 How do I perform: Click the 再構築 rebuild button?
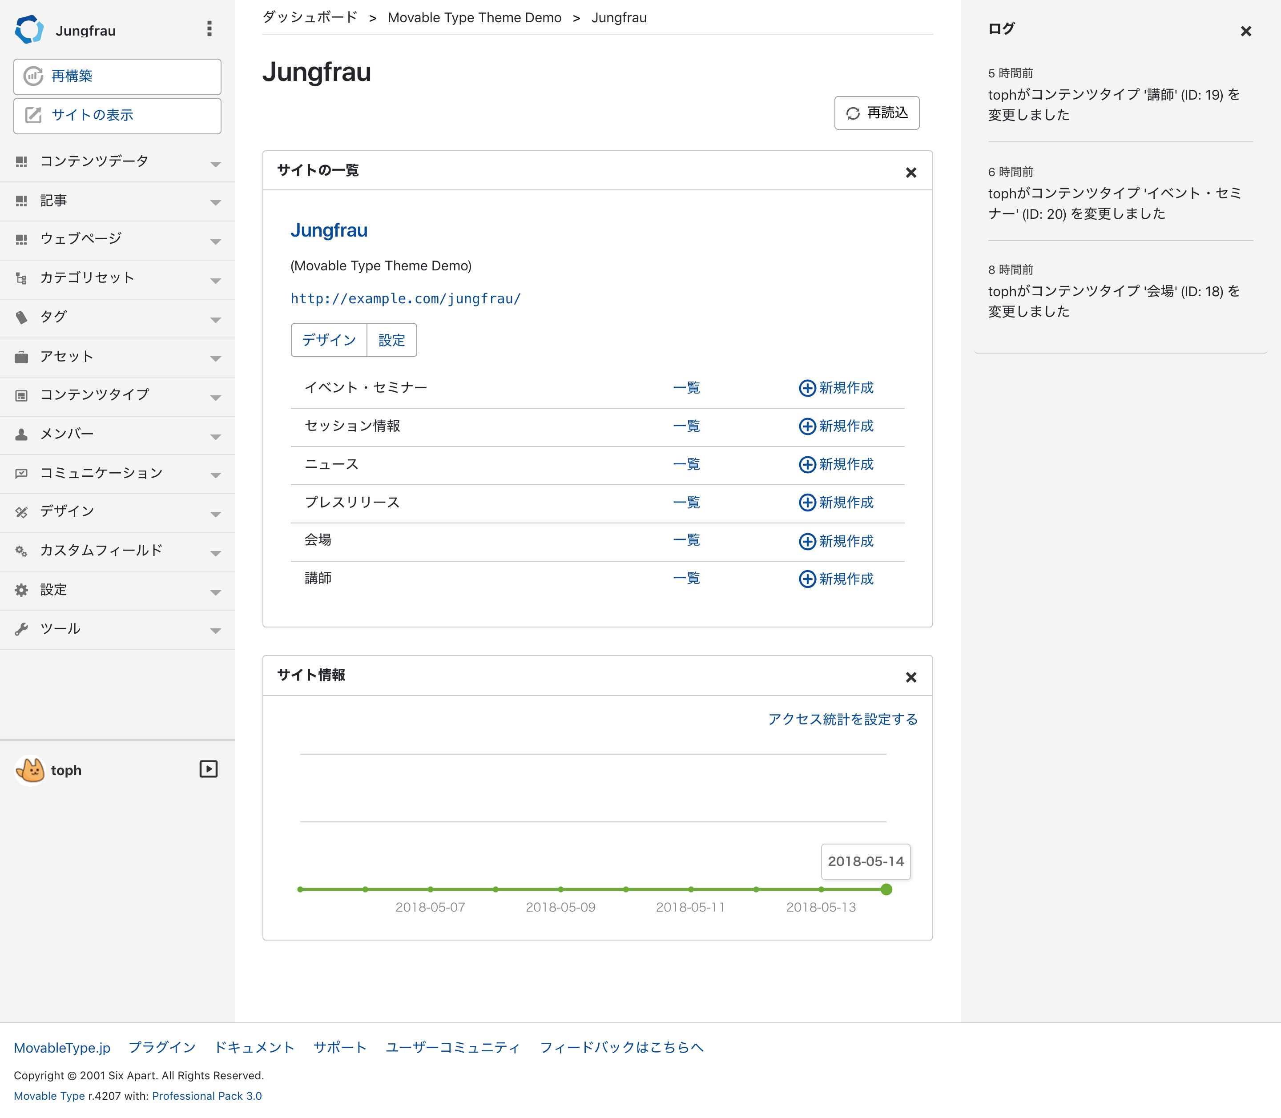point(117,76)
